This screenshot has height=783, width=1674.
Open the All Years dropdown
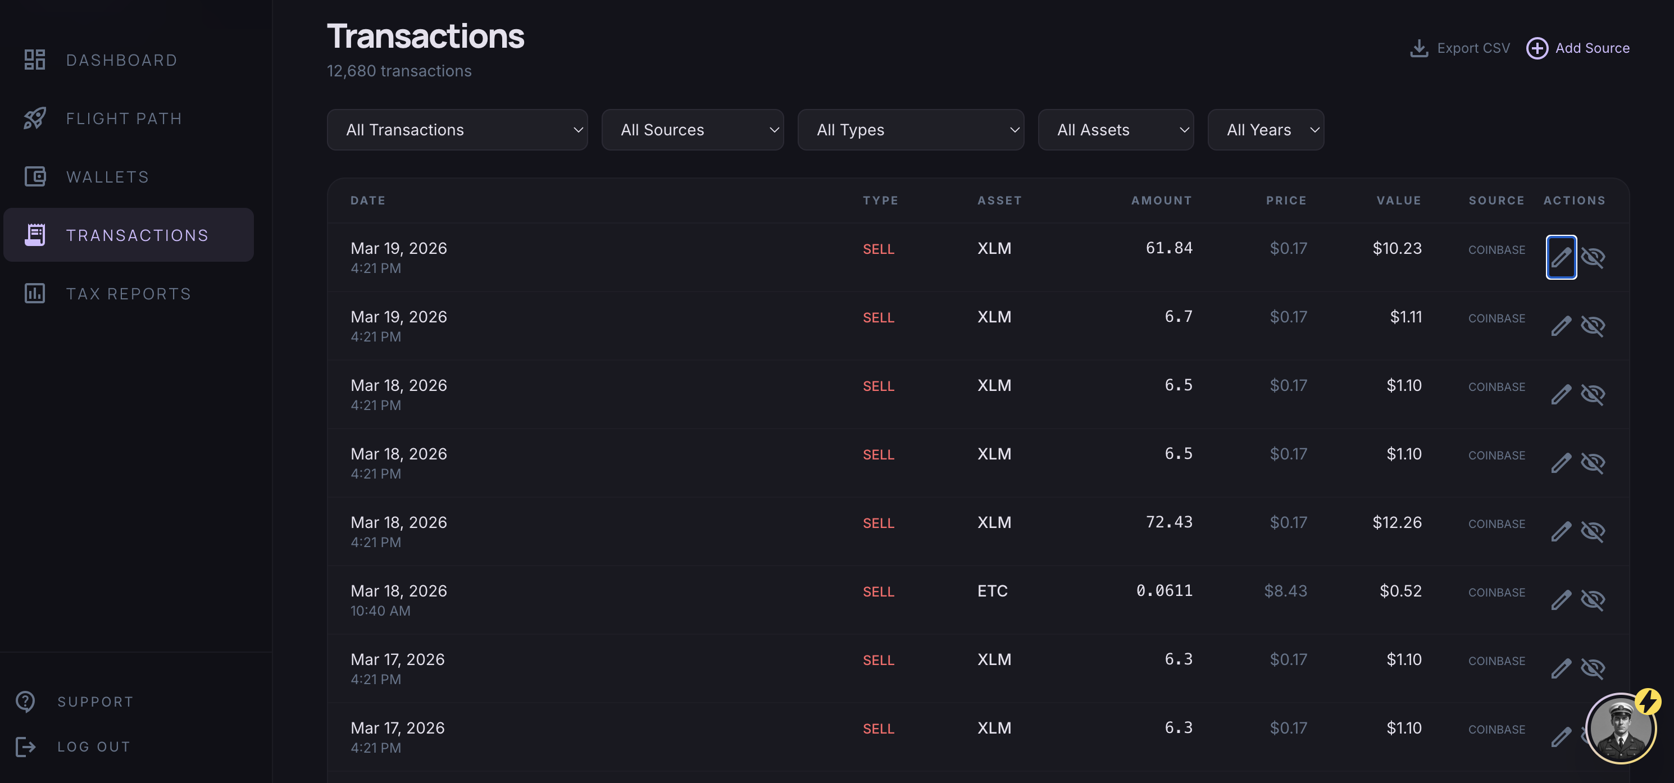[1265, 129]
